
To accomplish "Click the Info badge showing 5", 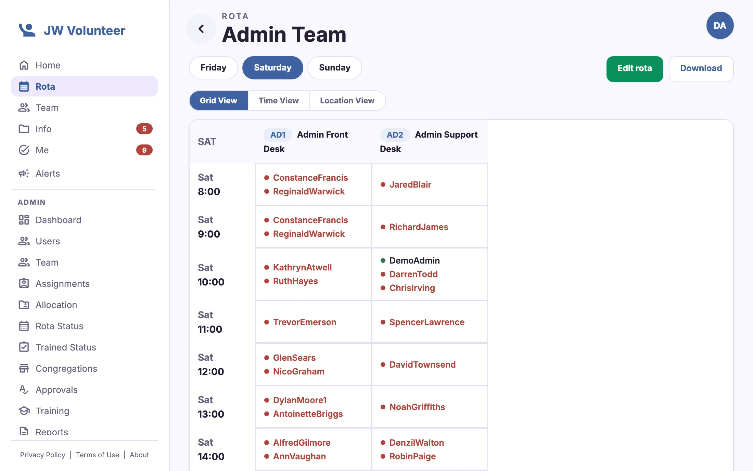I will [144, 129].
